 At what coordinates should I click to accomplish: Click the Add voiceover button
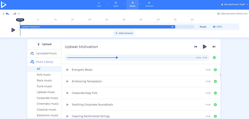[124, 33]
